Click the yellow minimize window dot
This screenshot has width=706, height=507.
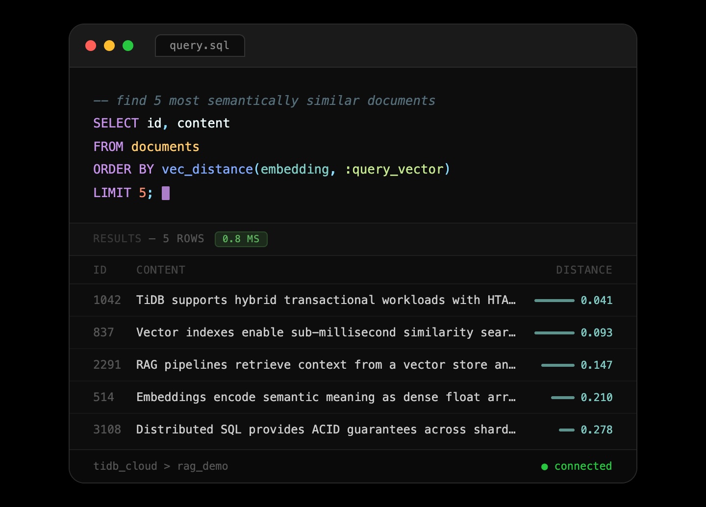[109, 46]
